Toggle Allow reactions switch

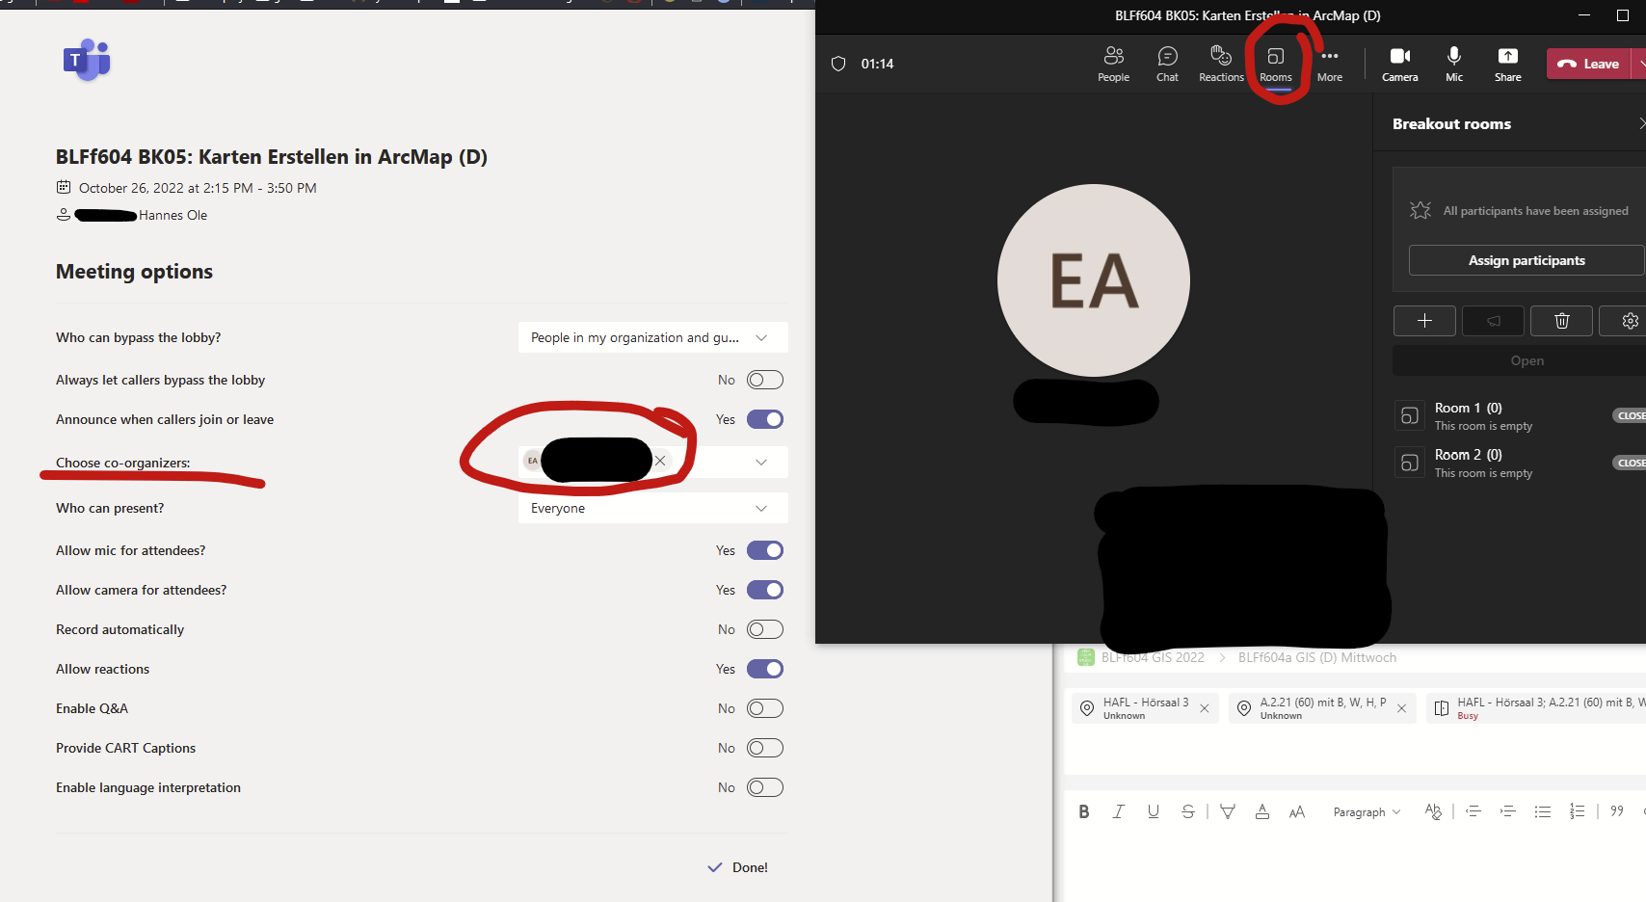click(x=765, y=669)
